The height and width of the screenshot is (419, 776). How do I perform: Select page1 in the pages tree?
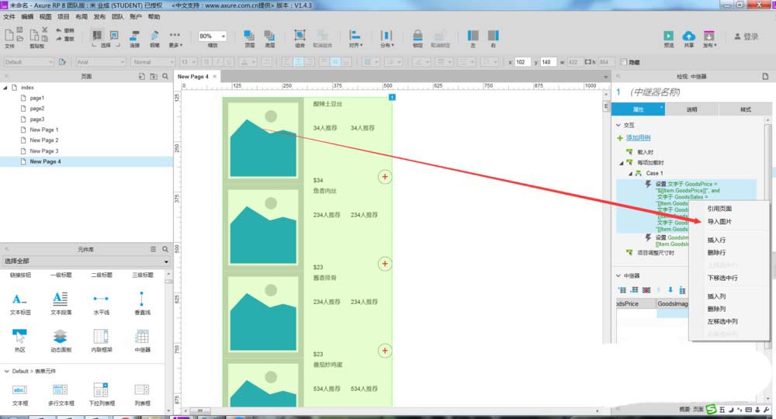pyautogui.click(x=36, y=98)
